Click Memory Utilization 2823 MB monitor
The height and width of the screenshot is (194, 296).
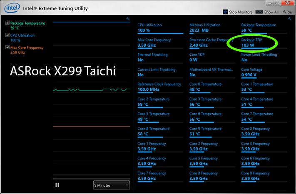tap(212, 28)
